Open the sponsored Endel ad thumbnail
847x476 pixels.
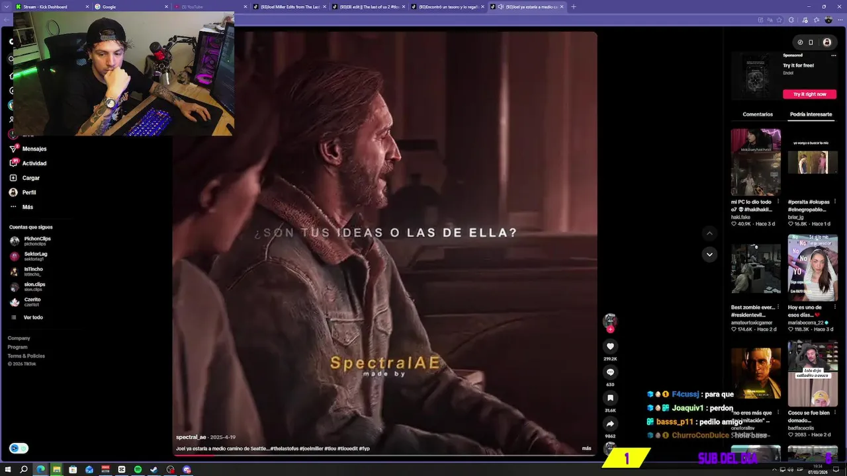click(756, 76)
